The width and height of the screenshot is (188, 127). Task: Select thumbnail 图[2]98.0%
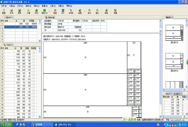tap(174, 61)
